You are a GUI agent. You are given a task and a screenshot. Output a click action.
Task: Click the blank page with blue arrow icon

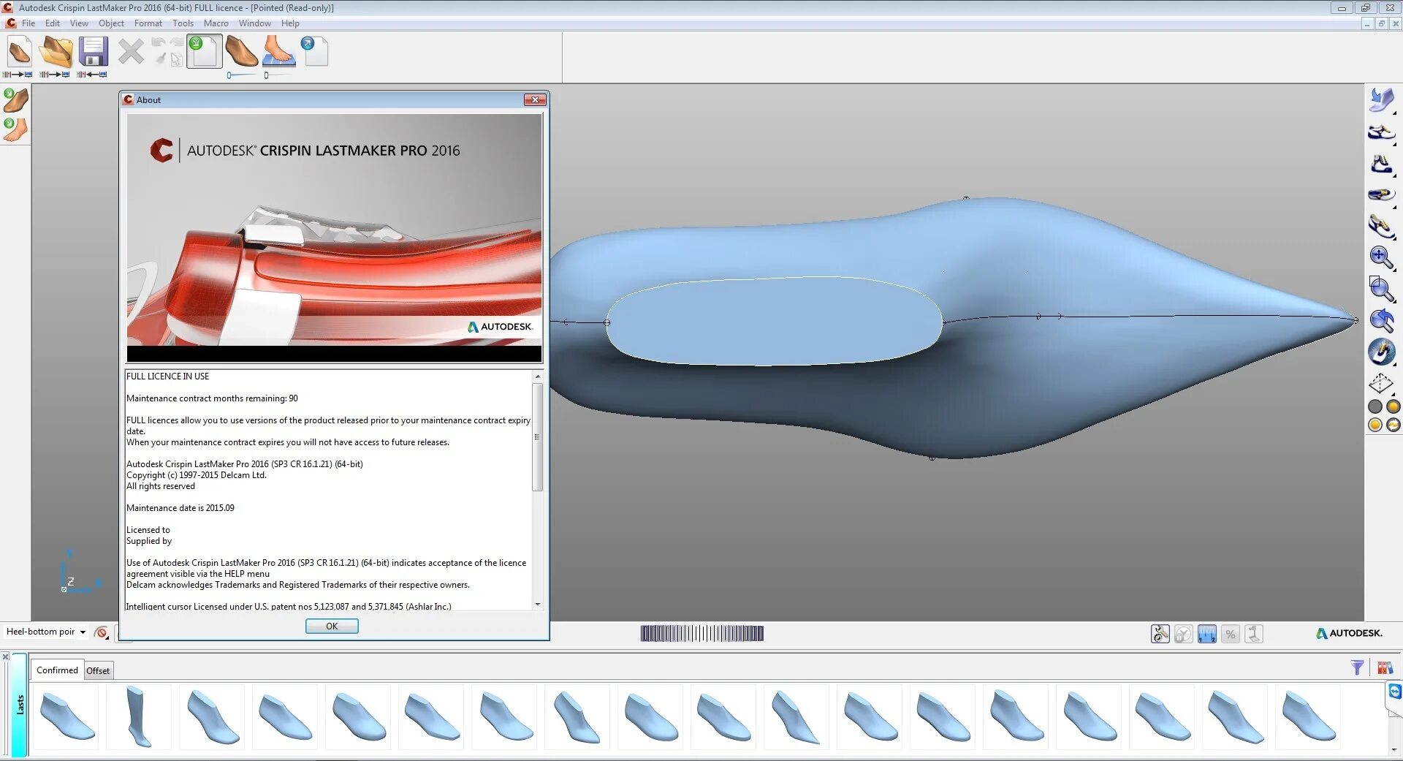click(315, 52)
